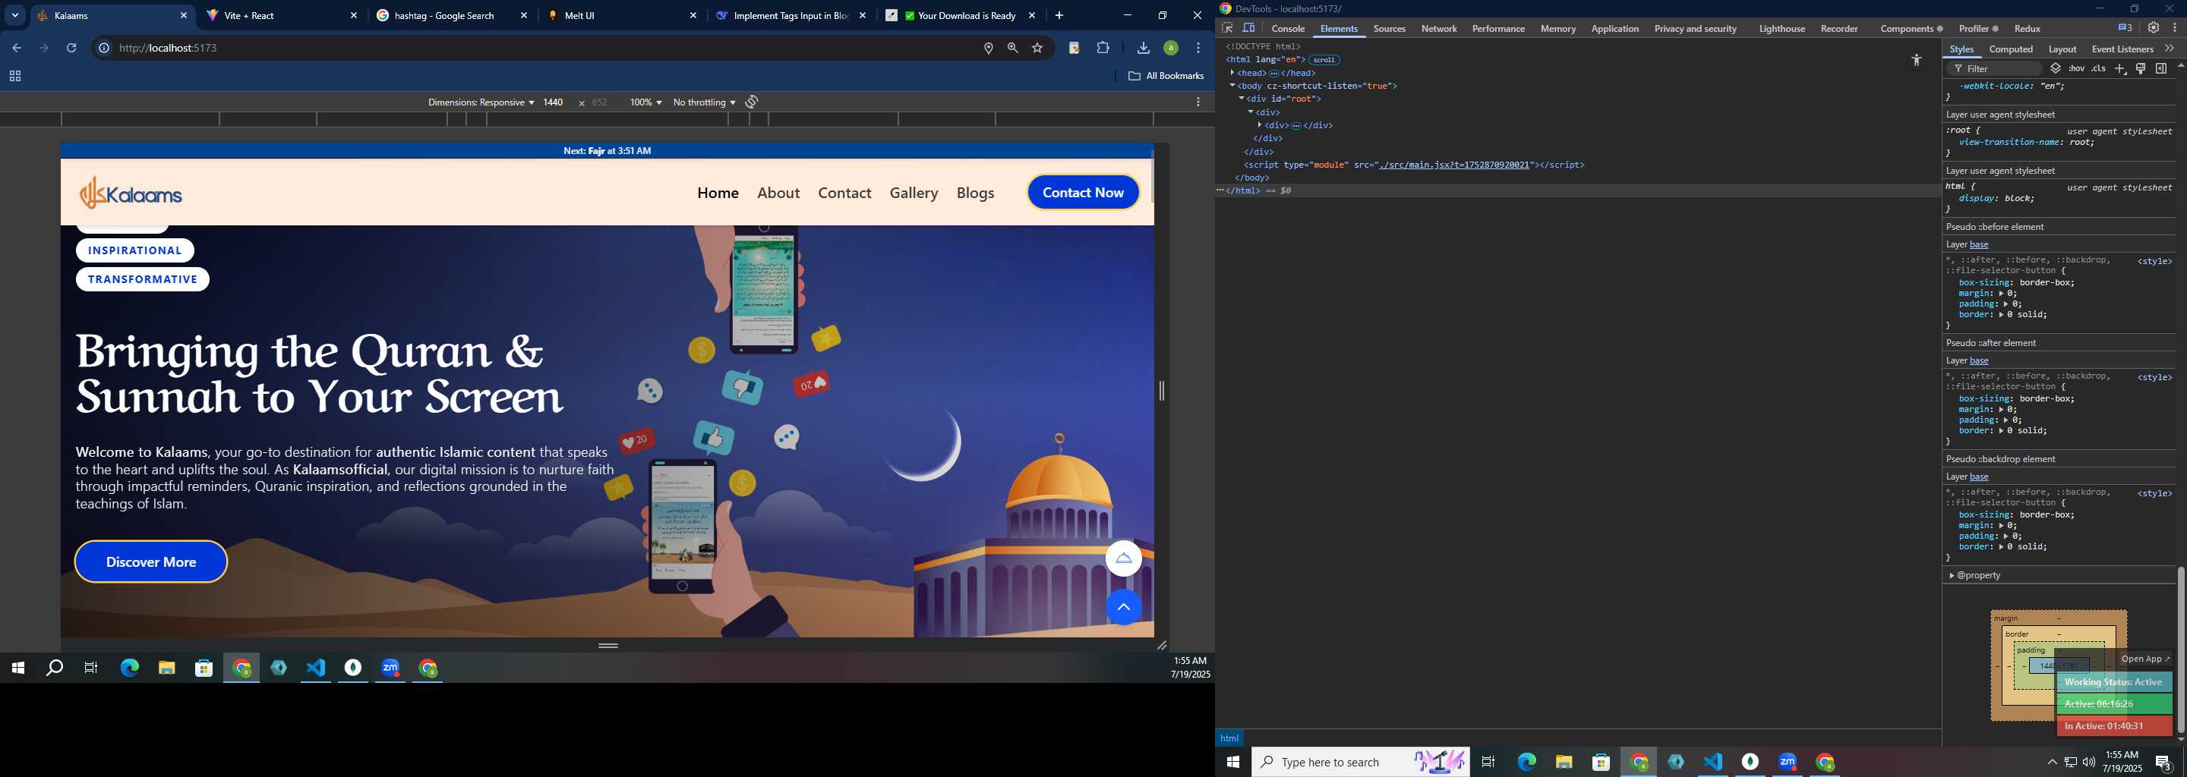Expand the head element node
The image size is (2187, 777).
1232,73
